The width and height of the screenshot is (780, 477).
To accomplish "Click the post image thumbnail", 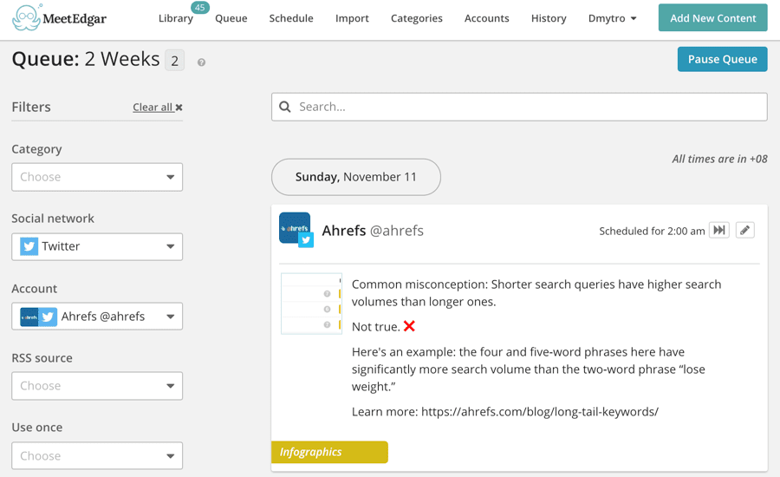I will (311, 304).
